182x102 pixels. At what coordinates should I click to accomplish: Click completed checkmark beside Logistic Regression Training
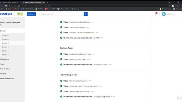(61, 91)
